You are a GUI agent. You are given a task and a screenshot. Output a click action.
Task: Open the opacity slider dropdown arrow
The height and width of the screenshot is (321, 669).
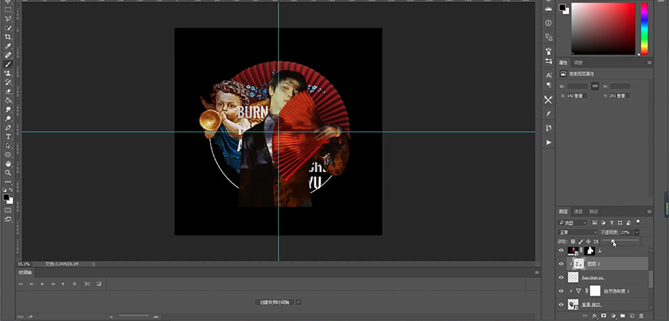pos(637,233)
